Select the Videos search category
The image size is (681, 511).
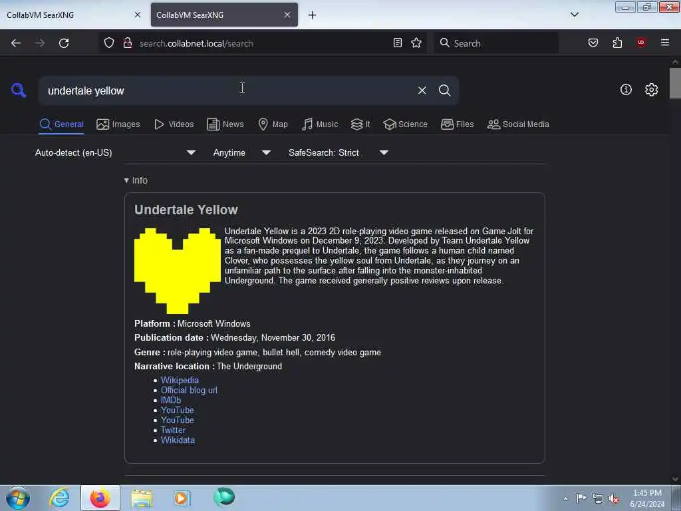(x=174, y=124)
